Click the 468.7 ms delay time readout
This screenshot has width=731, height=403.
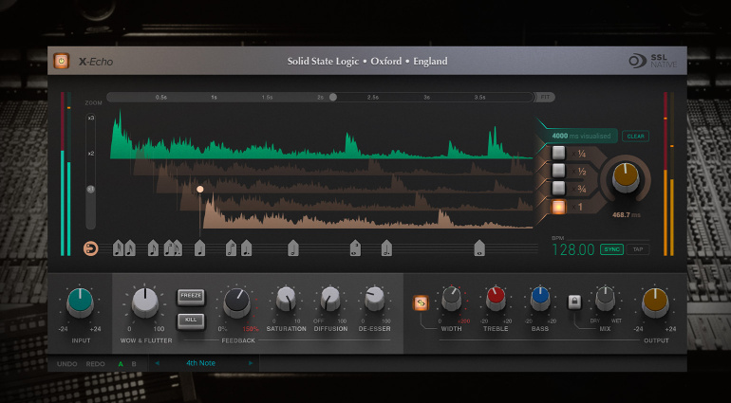coord(627,215)
